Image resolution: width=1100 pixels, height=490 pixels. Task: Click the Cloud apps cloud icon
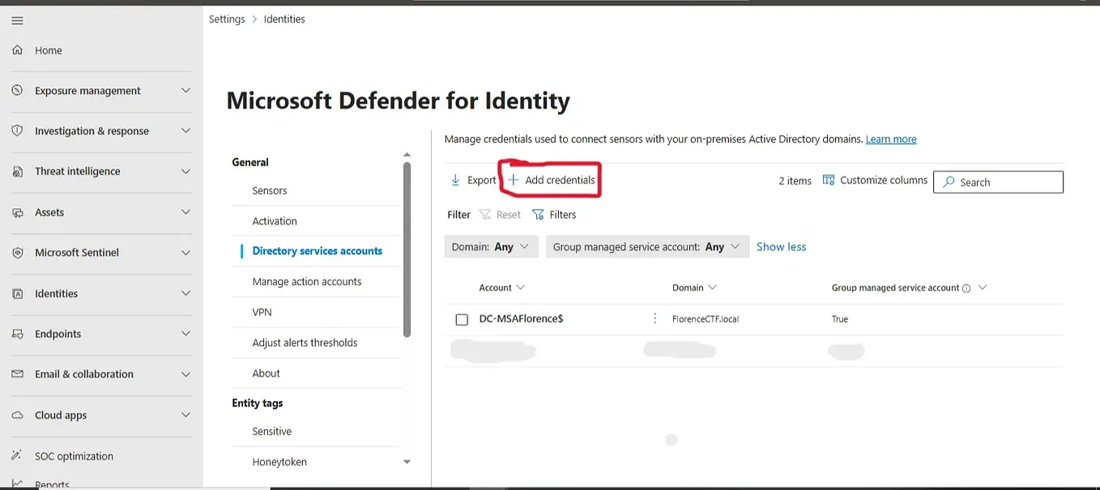click(18, 415)
